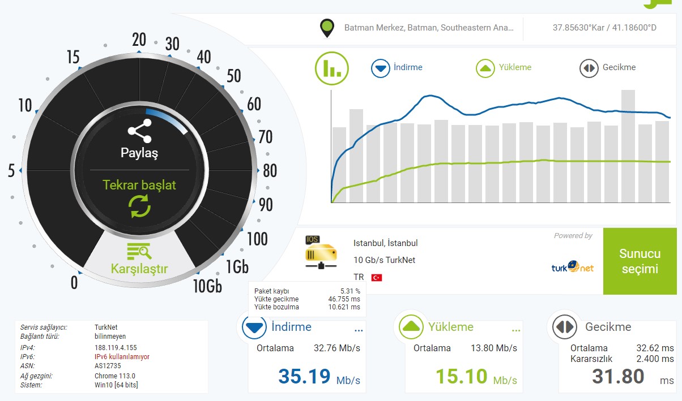Click the 100 mark on gauge
682x401 pixels.
[257, 239]
